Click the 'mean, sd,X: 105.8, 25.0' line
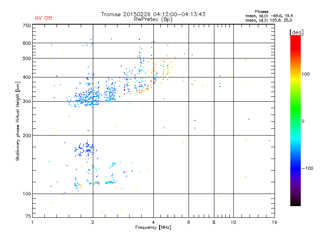Image resolution: width=323 pixels, height=242 pixels. (268, 20)
